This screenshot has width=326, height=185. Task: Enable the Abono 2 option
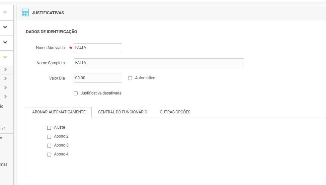click(49, 137)
